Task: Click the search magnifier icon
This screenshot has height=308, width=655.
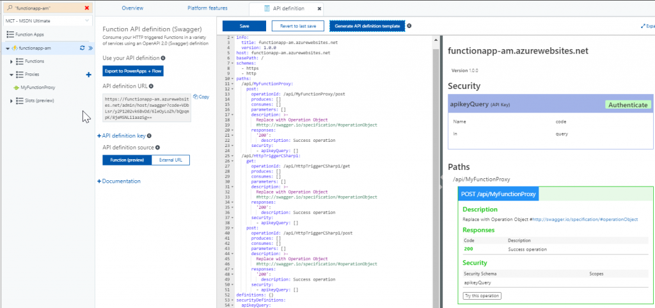Action: 9,8
